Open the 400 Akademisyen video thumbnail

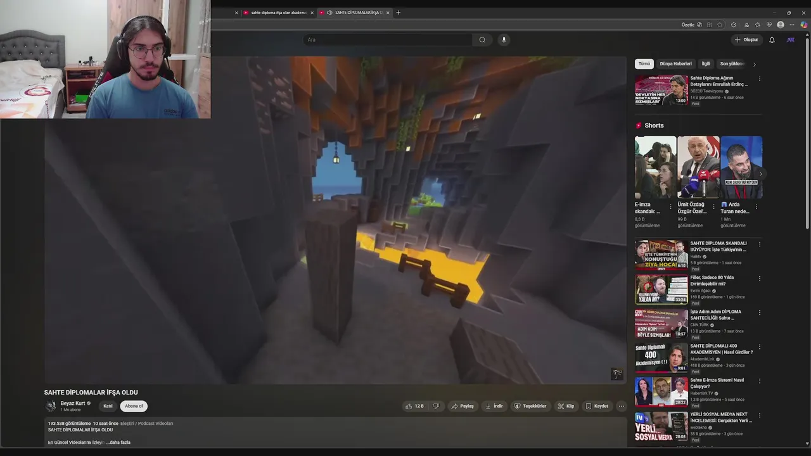(x=661, y=358)
